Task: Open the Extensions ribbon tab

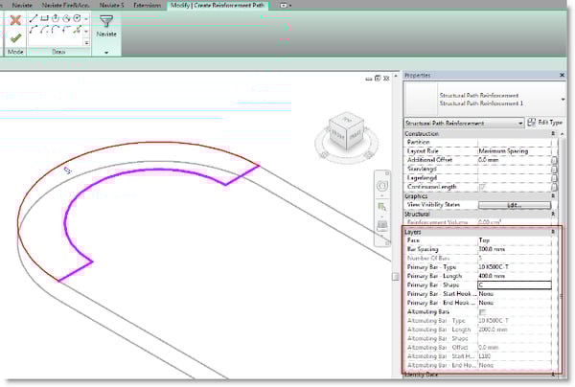Action: [x=147, y=6]
